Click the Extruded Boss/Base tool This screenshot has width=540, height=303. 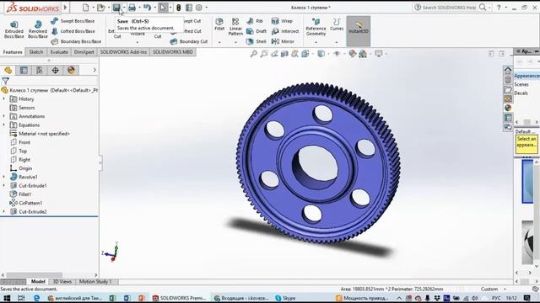pyautogui.click(x=14, y=29)
